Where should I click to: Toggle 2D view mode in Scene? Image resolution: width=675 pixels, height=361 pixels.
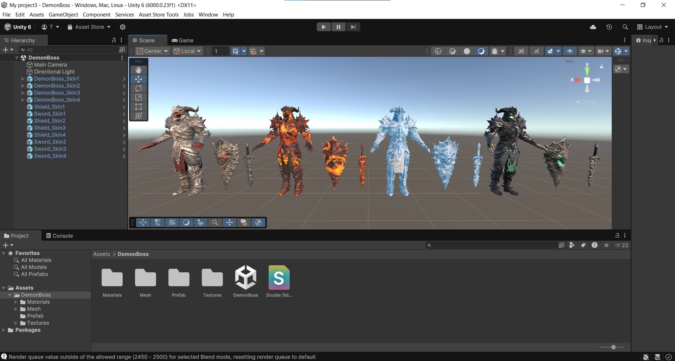coord(521,51)
